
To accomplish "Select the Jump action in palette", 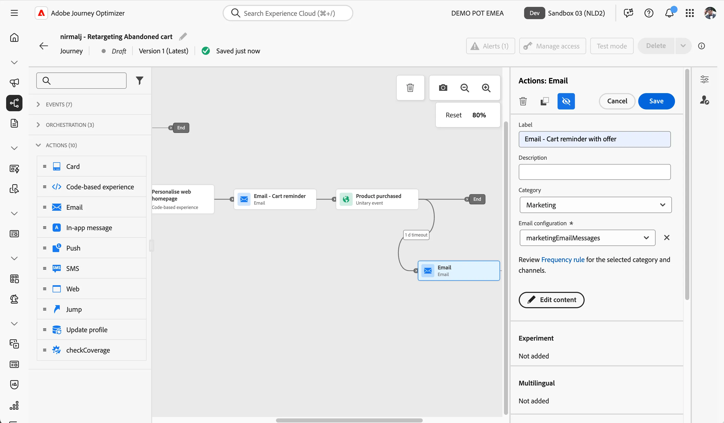I will [x=91, y=309].
